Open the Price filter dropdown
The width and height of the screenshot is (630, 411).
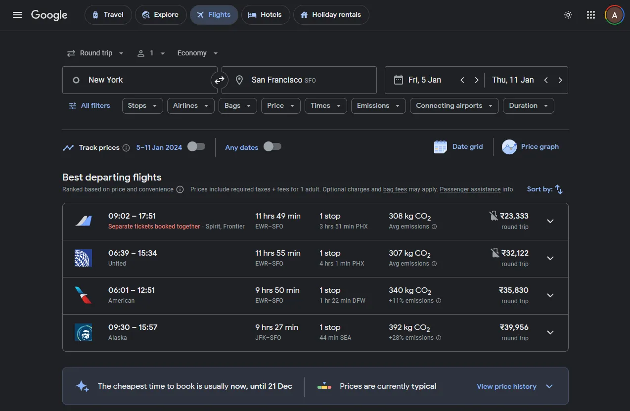pyautogui.click(x=281, y=106)
